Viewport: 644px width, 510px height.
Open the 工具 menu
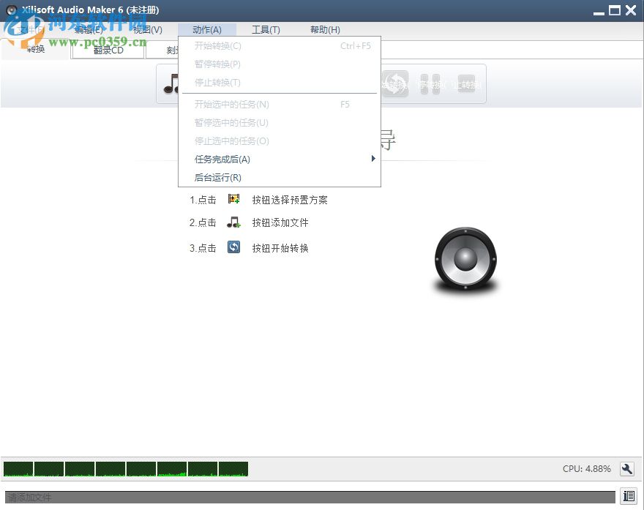click(265, 29)
